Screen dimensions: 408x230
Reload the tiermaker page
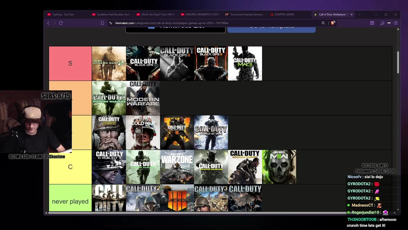coord(61,23)
